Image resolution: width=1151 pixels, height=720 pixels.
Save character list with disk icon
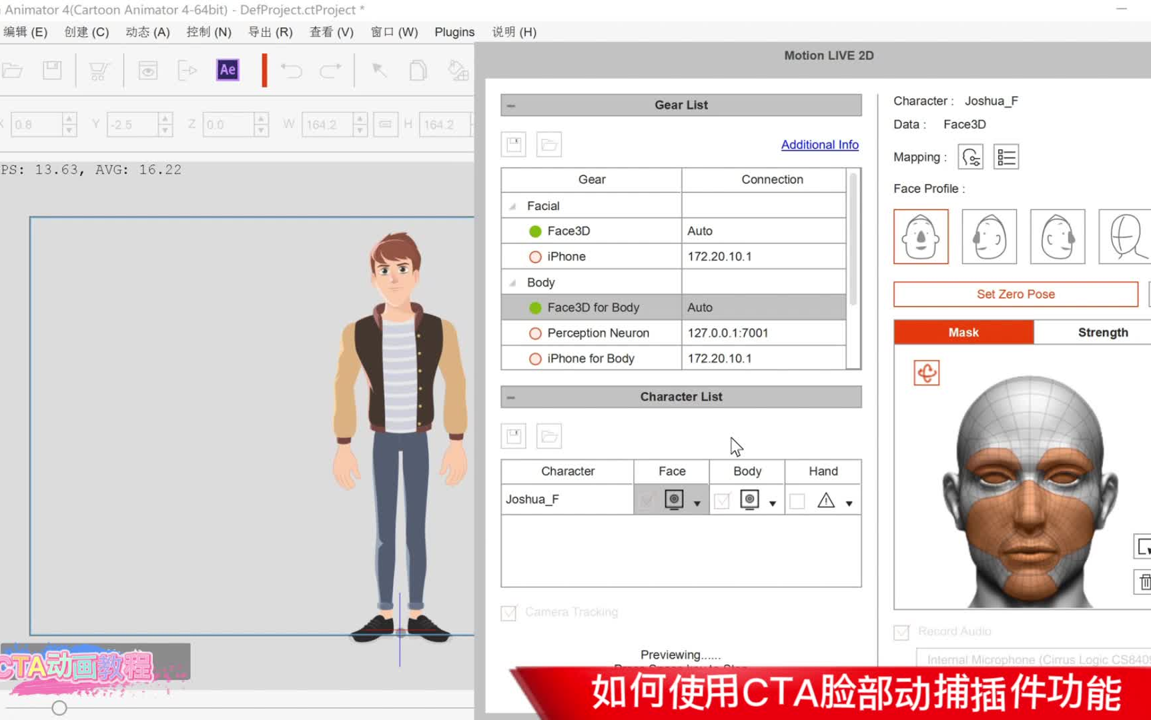coord(514,436)
